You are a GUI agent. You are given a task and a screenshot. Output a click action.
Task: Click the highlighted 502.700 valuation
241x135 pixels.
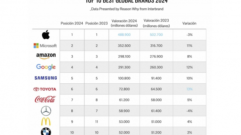pyautogui.click(x=156, y=35)
